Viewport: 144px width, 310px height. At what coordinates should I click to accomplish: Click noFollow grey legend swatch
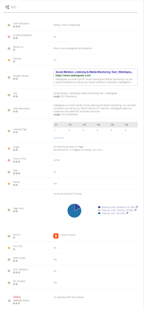coord(99,210)
